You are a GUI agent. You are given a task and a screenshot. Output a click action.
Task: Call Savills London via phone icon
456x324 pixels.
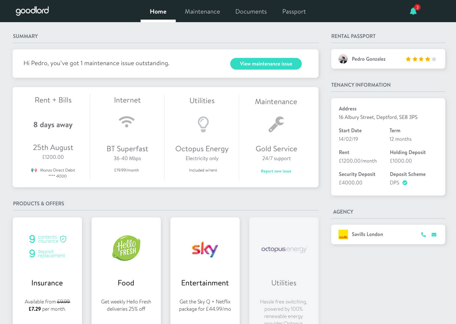pos(423,234)
